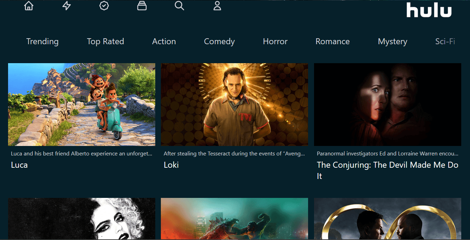Viewport: 470px width, 240px height.
Task: Select the verified badge check icon
Action: click(x=104, y=6)
